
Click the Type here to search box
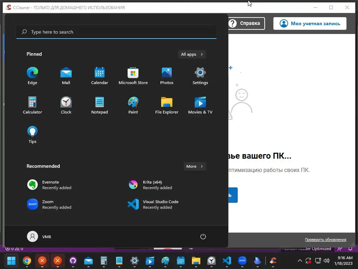point(116,32)
